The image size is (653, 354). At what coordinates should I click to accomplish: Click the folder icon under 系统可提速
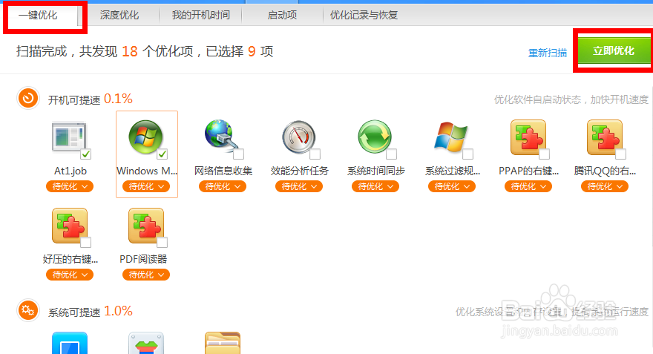[x=223, y=343]
